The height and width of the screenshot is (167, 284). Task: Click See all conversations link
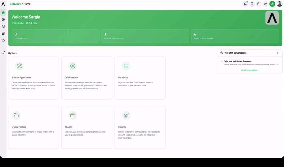(x=250, y=70)
